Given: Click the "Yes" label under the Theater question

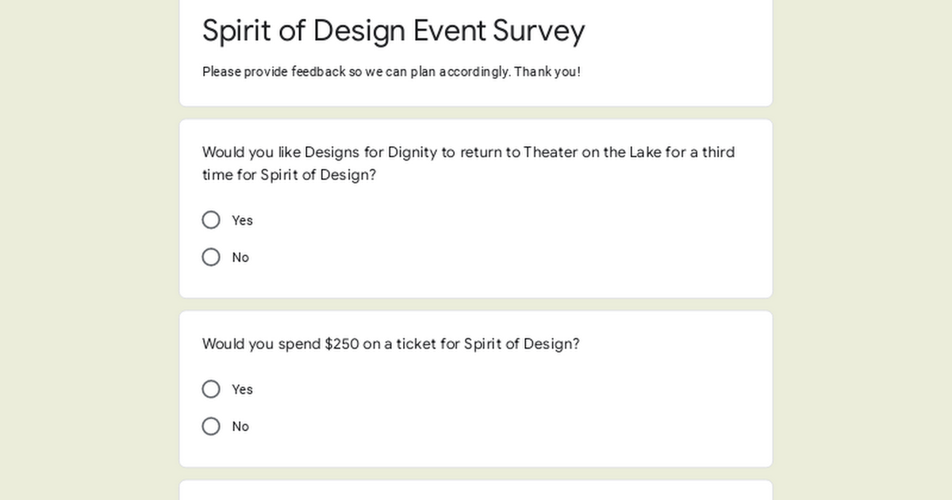Looking at the screenshot, I should pyautogui.click(x=242, y=221).
